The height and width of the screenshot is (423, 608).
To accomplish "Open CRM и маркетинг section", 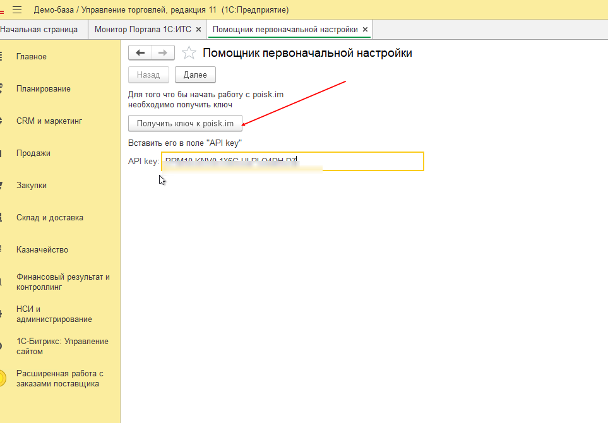I will [49, 121].
